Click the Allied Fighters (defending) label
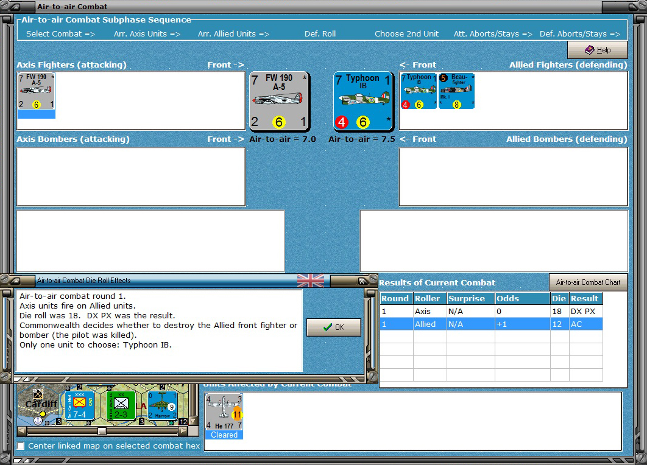This screenshot has height=465, width=647. tap(568, 65)
